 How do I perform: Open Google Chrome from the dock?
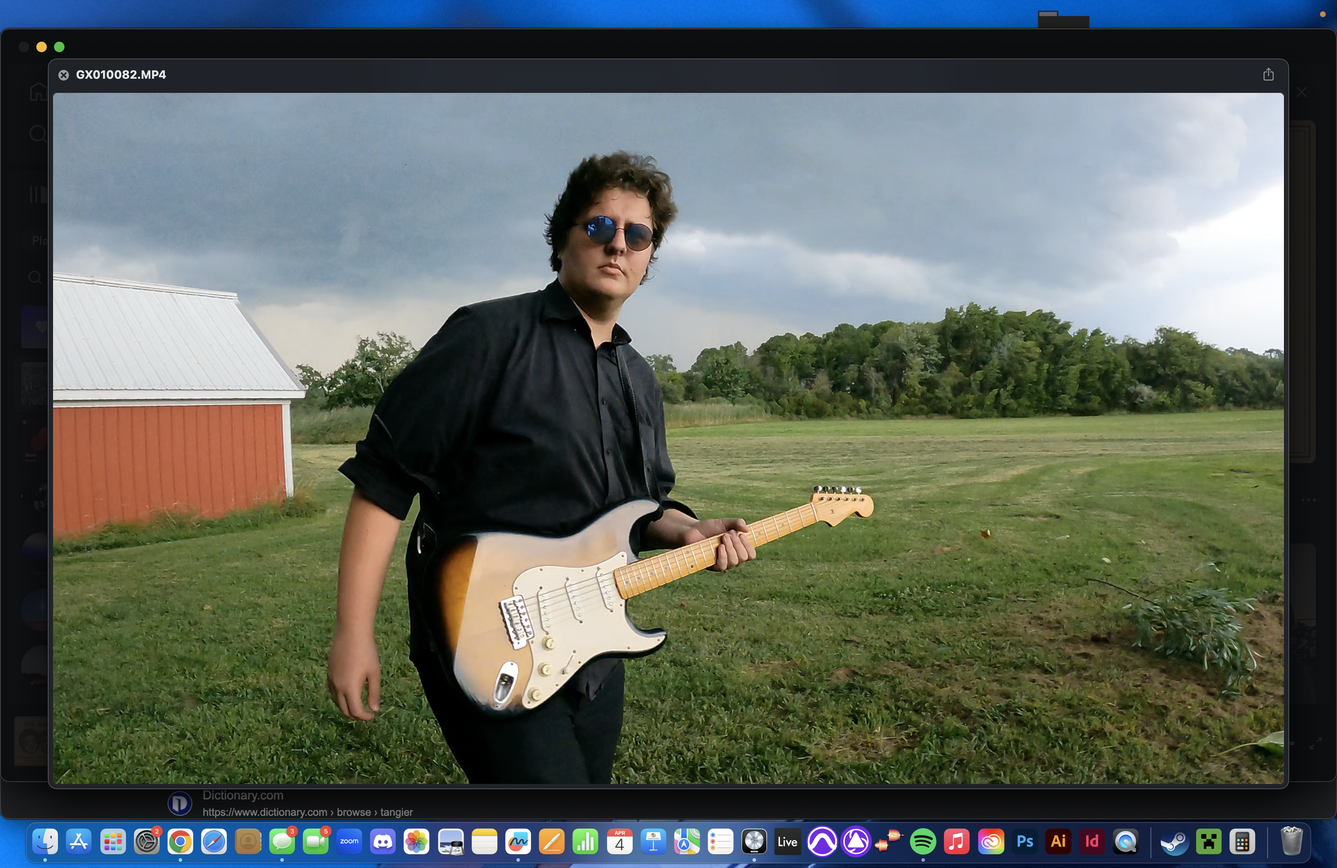click(x=180, y=842)
